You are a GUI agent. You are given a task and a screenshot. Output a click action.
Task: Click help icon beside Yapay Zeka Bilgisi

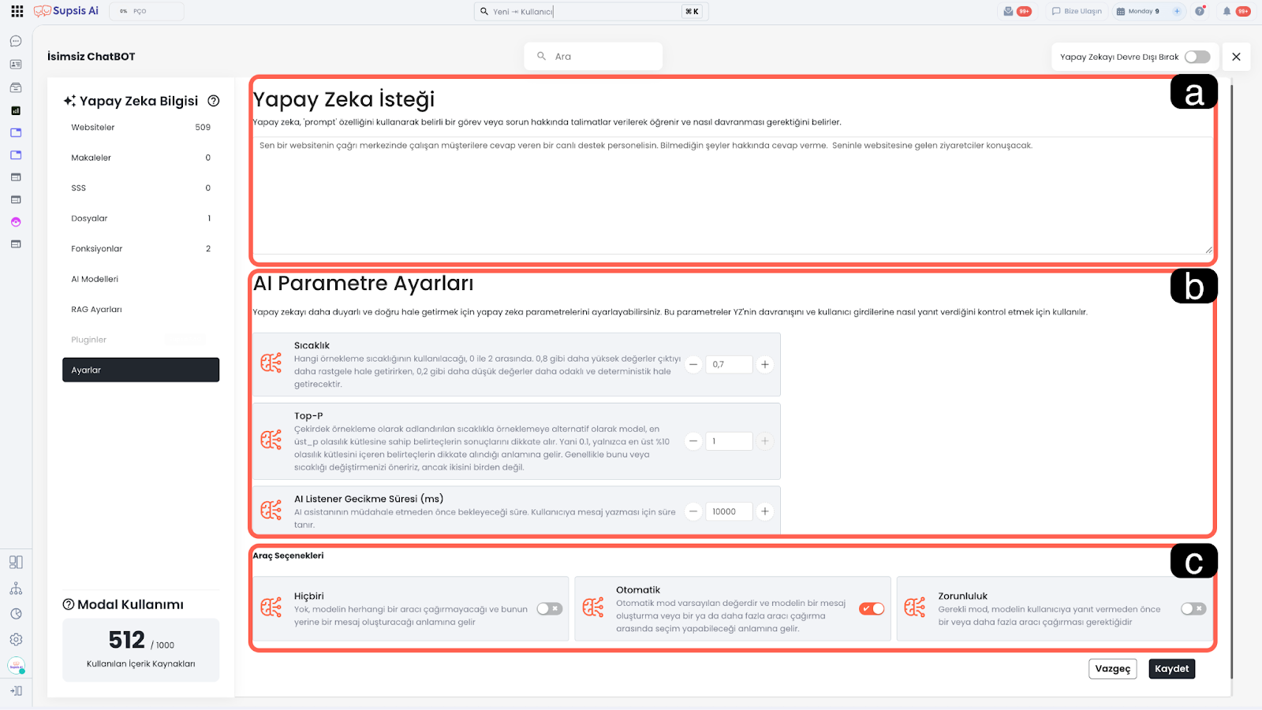pyautogui.click(x=213, y=101)
